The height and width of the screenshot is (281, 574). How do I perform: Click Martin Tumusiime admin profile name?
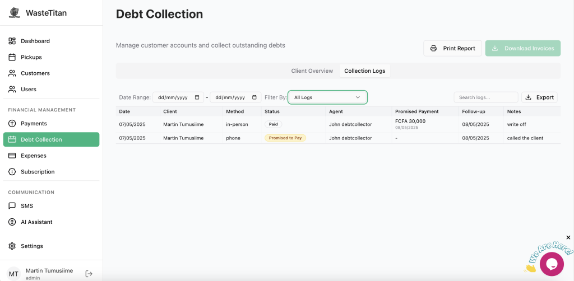tap(49, 271)
